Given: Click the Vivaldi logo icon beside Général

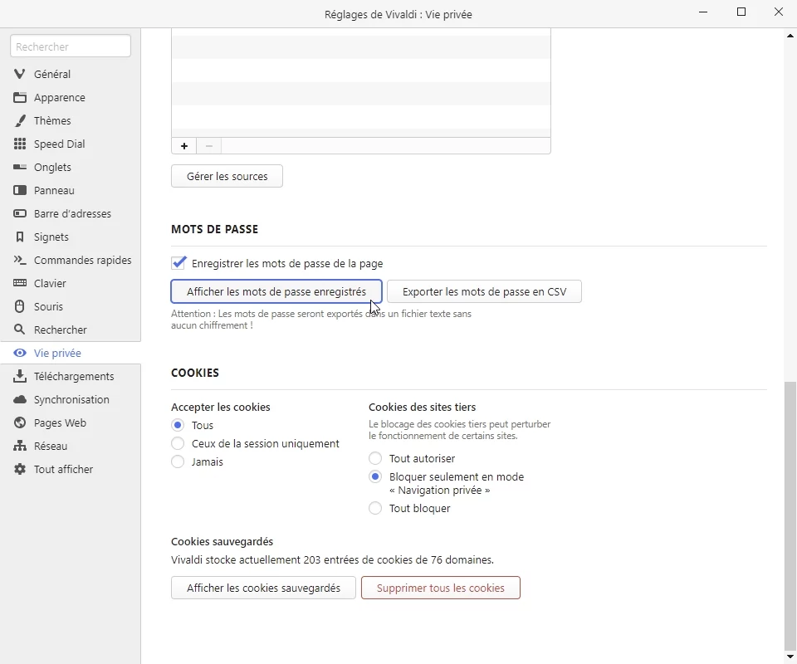Looking at the screenshot, I should [20, 74].
